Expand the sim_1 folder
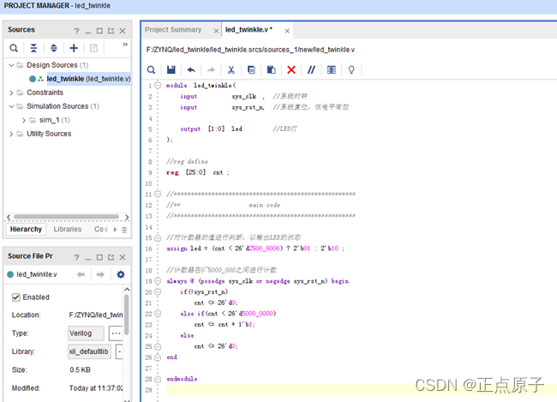Image resolution: width=557 pixels, height=402 pixels. [24, 120]
